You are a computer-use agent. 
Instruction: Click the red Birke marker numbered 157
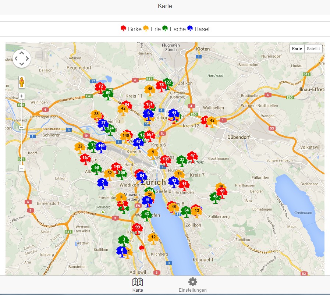[85, 159]
